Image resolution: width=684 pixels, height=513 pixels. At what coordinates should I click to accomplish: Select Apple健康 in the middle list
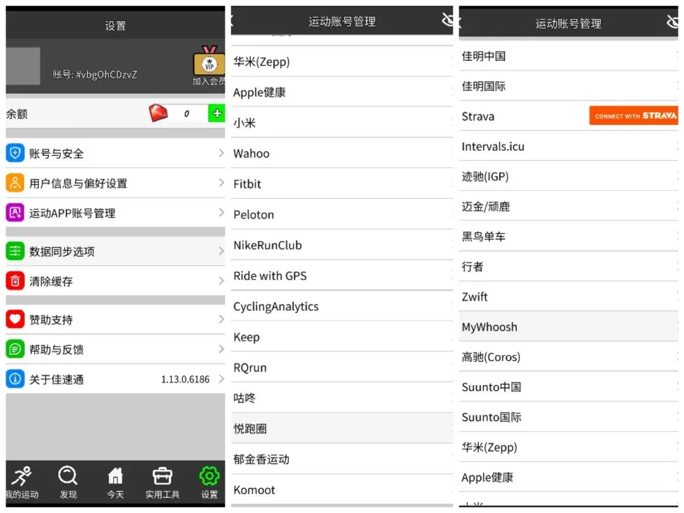pyautogui.click(x=342, y=92)
